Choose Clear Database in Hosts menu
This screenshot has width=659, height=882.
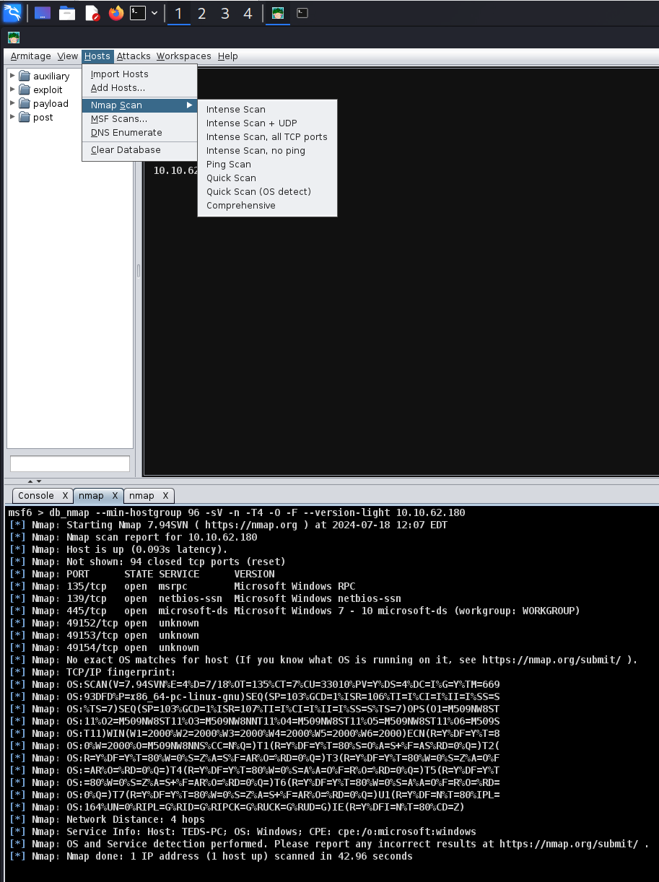coord(139,150)
